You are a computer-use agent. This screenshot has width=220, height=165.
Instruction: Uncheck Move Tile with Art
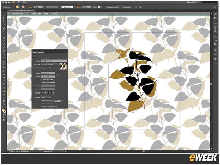click(x=42, y=82)
